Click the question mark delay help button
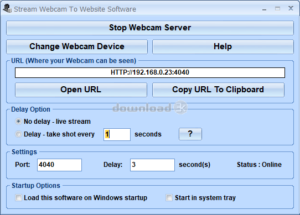Screen dimensions: 300x215 [x=190, y=134]
